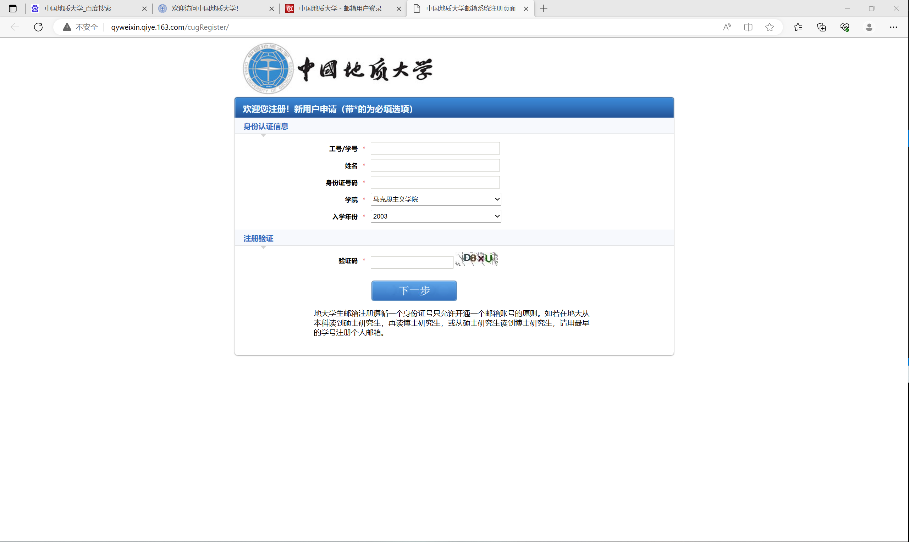This screenshot has width=909, height=542.
Task: Close the 邮箱用户登录 tab
Action: [x=399, y=9]
